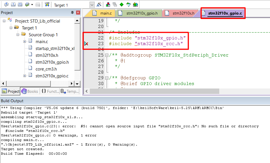The image size is (270, 163).
Task: Click the @defgroup GPIO comment line
Action: point(135,78)
